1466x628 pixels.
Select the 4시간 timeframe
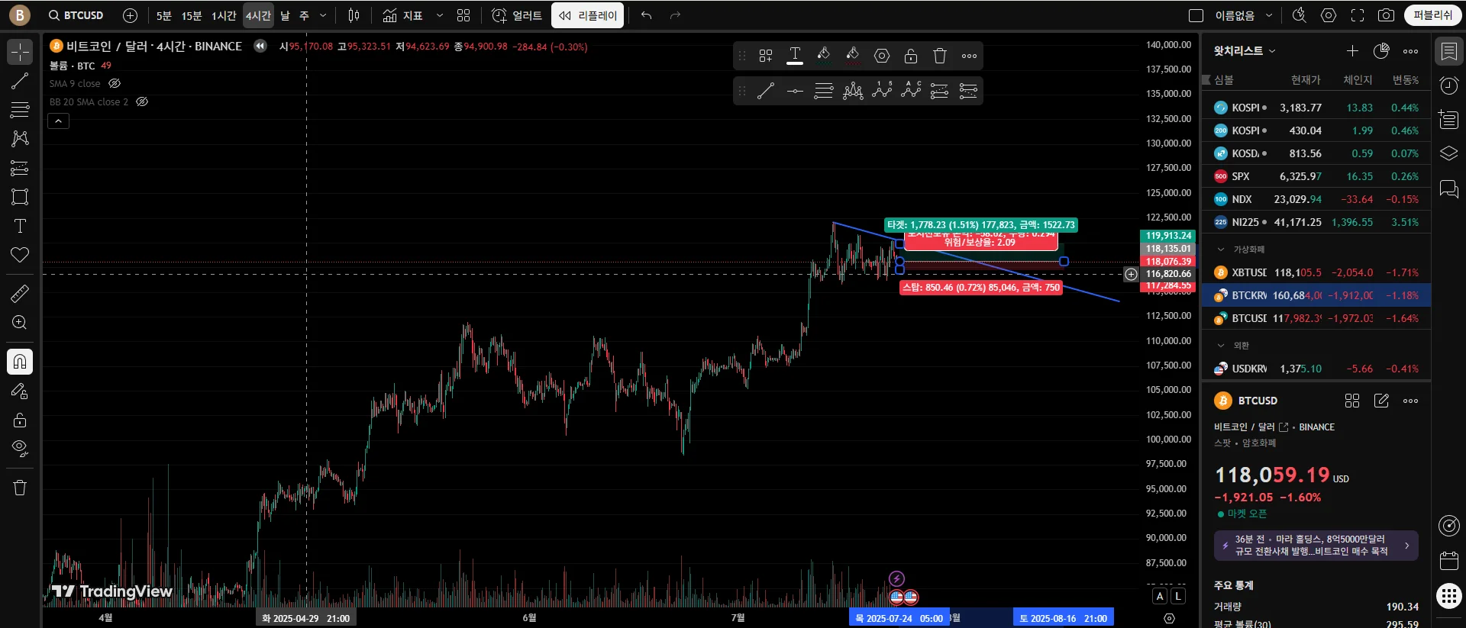click(x=258, y=15)
